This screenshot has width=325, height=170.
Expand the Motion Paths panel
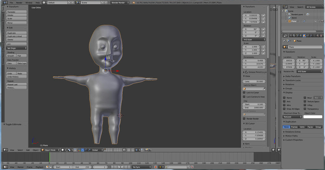[291, 136]
